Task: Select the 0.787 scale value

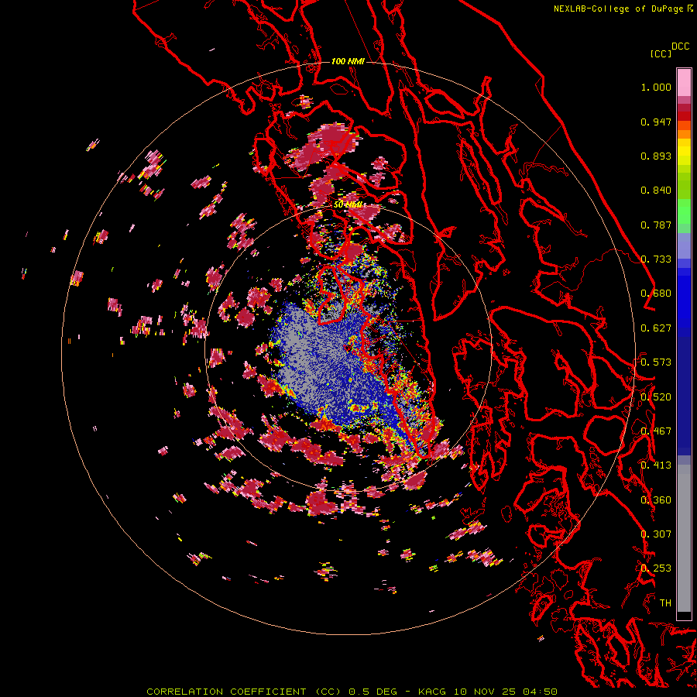Action: pyautogui.click(x=656, y=225)
